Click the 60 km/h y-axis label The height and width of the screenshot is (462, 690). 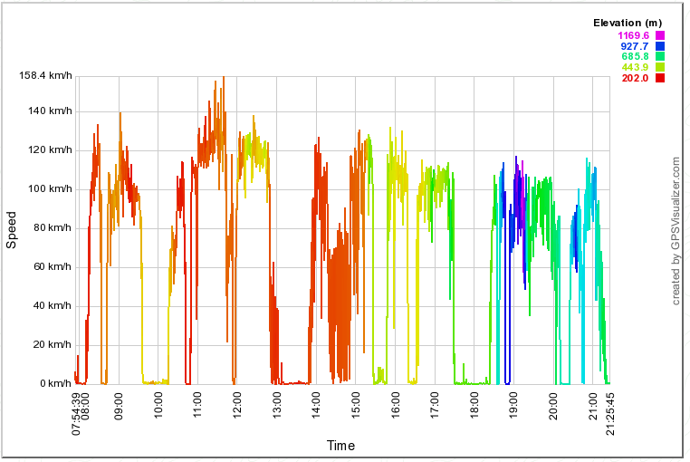50,267
